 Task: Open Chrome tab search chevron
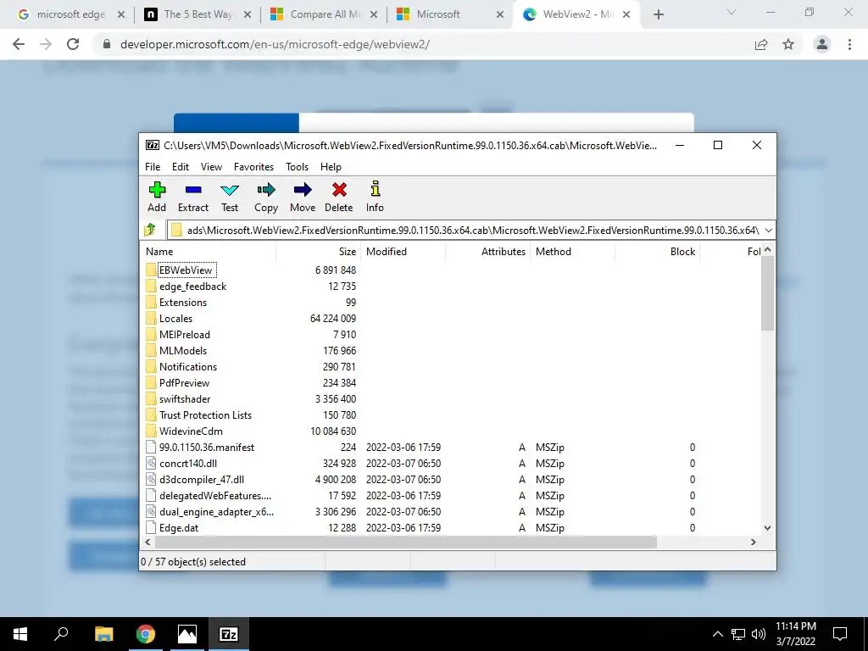732,12
